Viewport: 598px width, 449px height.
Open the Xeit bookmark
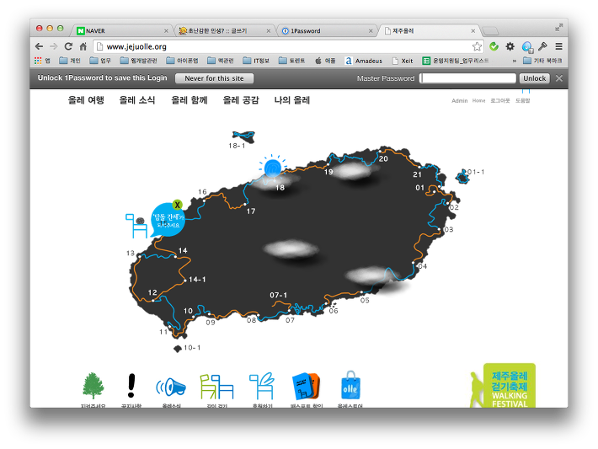403,61
